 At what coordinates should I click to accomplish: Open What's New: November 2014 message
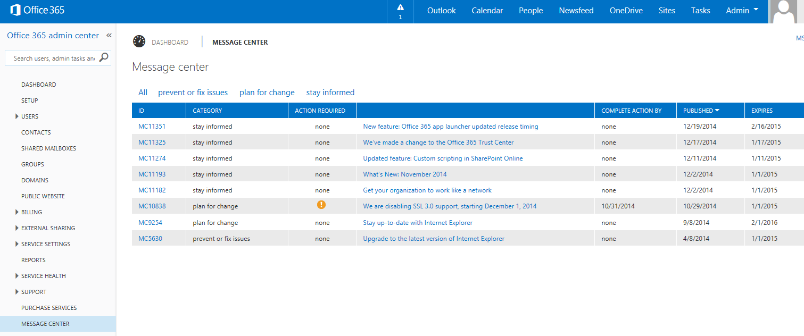pyautogui.click(x=405, y=174)
